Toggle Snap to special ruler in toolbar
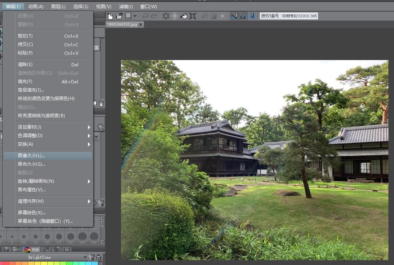Screen dimensions: 394x265 [243, 16]
